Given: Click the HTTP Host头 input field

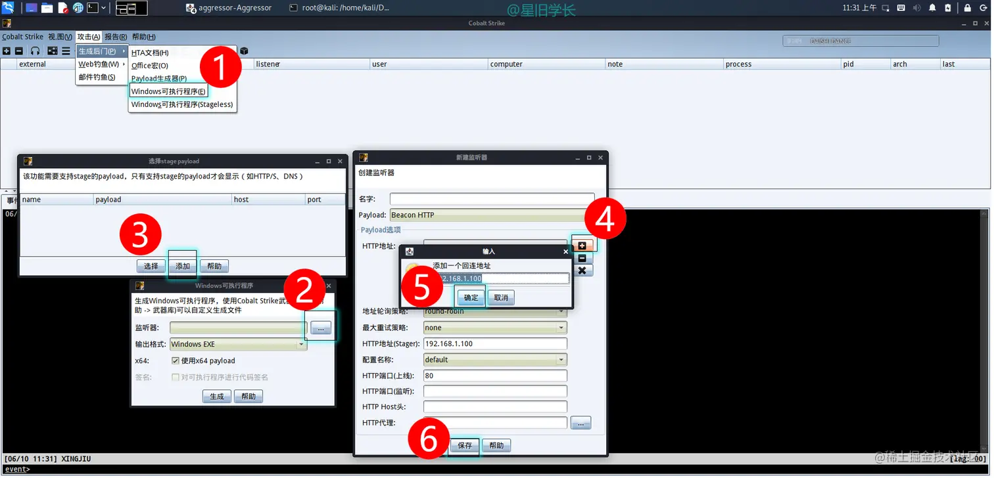Looking at the screenshot, I should click(495, 407).
